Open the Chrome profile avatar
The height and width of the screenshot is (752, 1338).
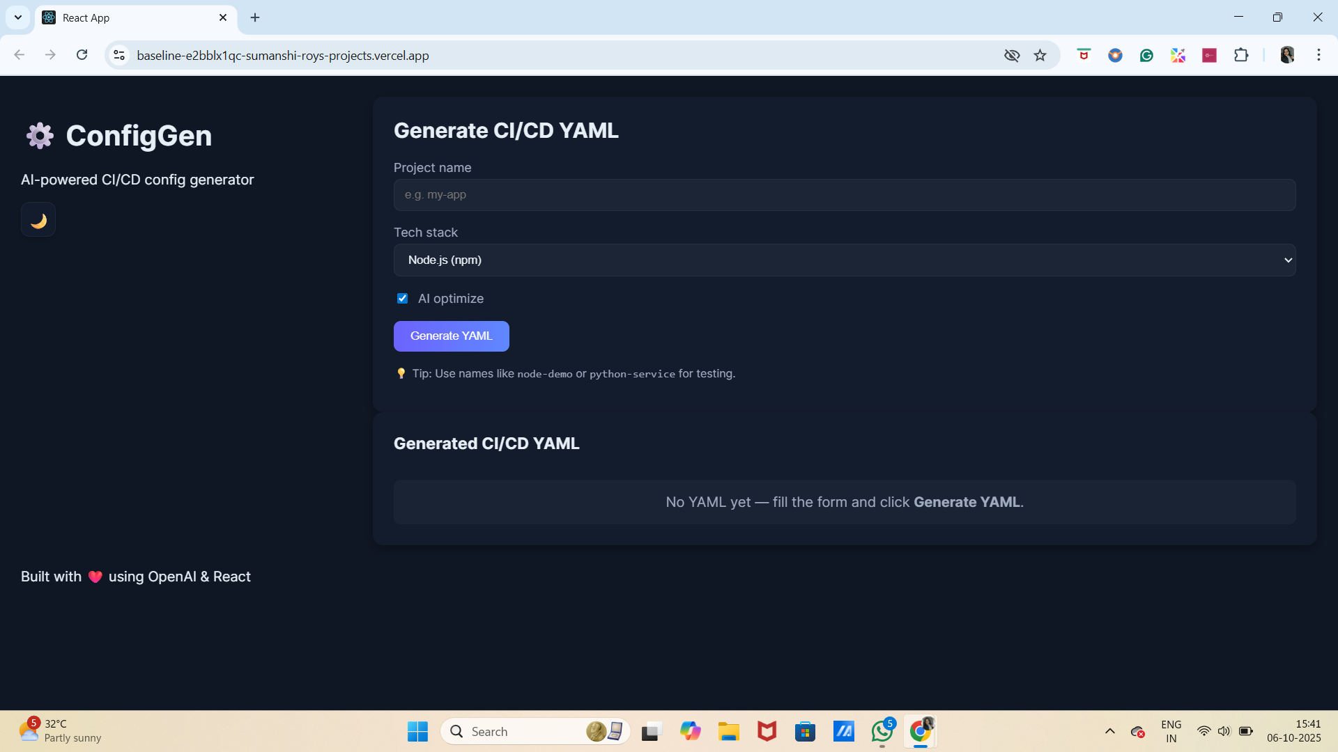pyautogui.click(x=1287, y=56)
